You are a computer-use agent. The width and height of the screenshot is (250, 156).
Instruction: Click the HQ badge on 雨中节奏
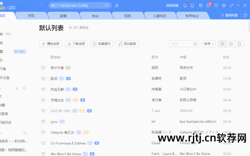pos(68,68)
